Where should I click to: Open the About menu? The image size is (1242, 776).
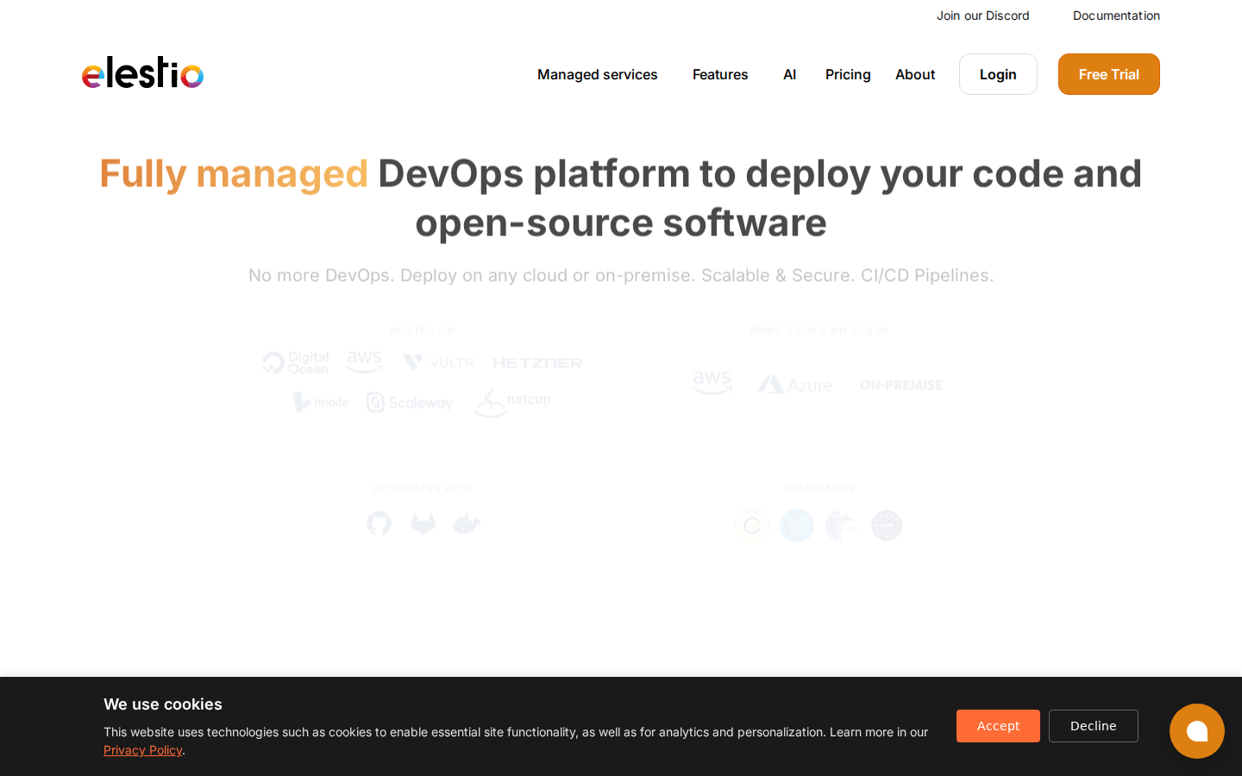(x=914, y=74)
